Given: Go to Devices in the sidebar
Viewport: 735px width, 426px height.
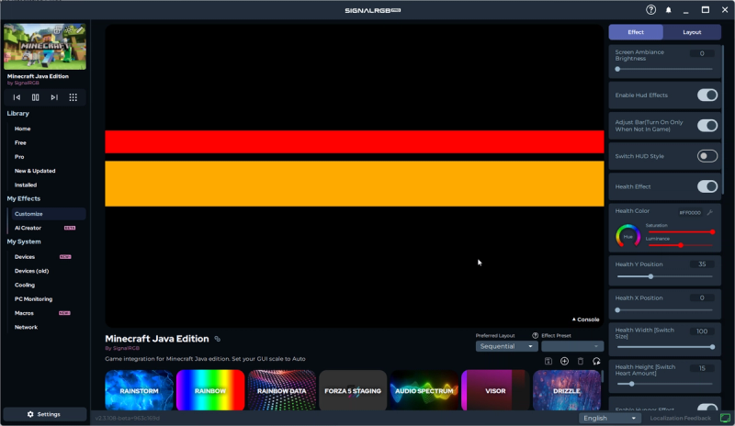Looking at the screenshot, I should pos(25,257).
